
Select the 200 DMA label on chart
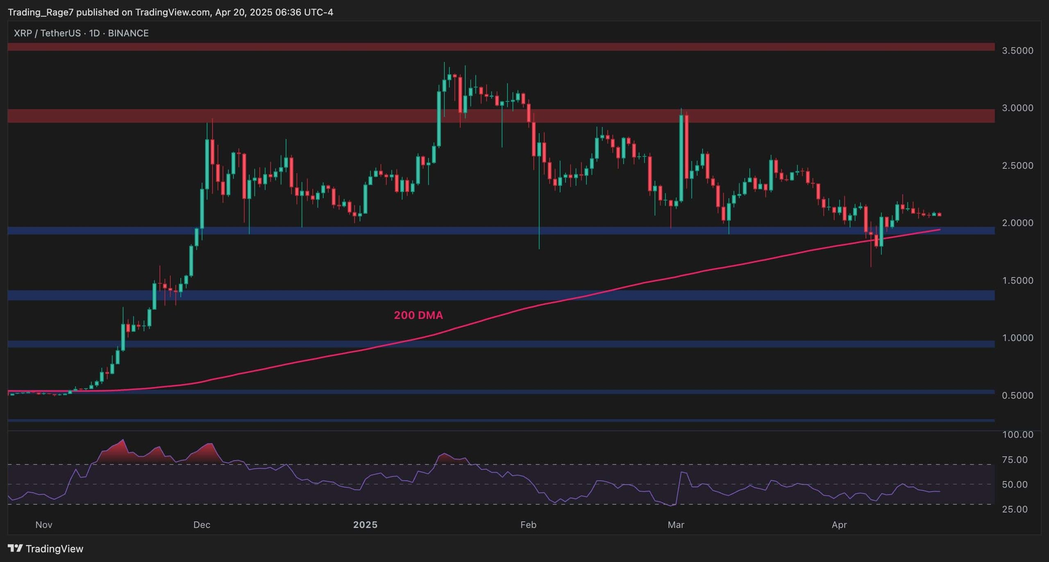click(419, 315)
